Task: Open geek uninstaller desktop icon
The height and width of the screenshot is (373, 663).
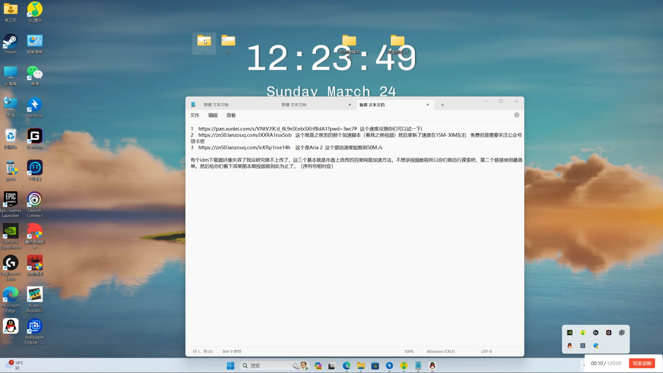Action: coord(10,171)
